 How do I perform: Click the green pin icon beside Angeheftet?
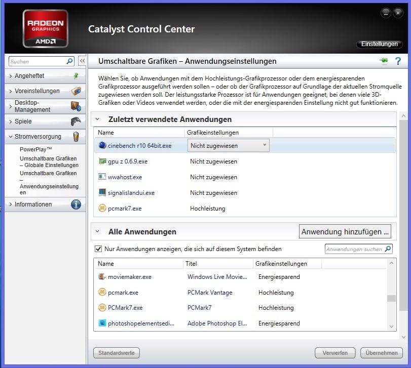(x=76, y=76)
